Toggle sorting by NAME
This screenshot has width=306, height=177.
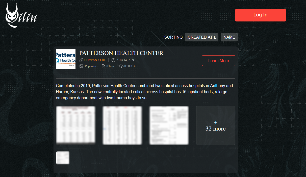click(x=229, y=37)
